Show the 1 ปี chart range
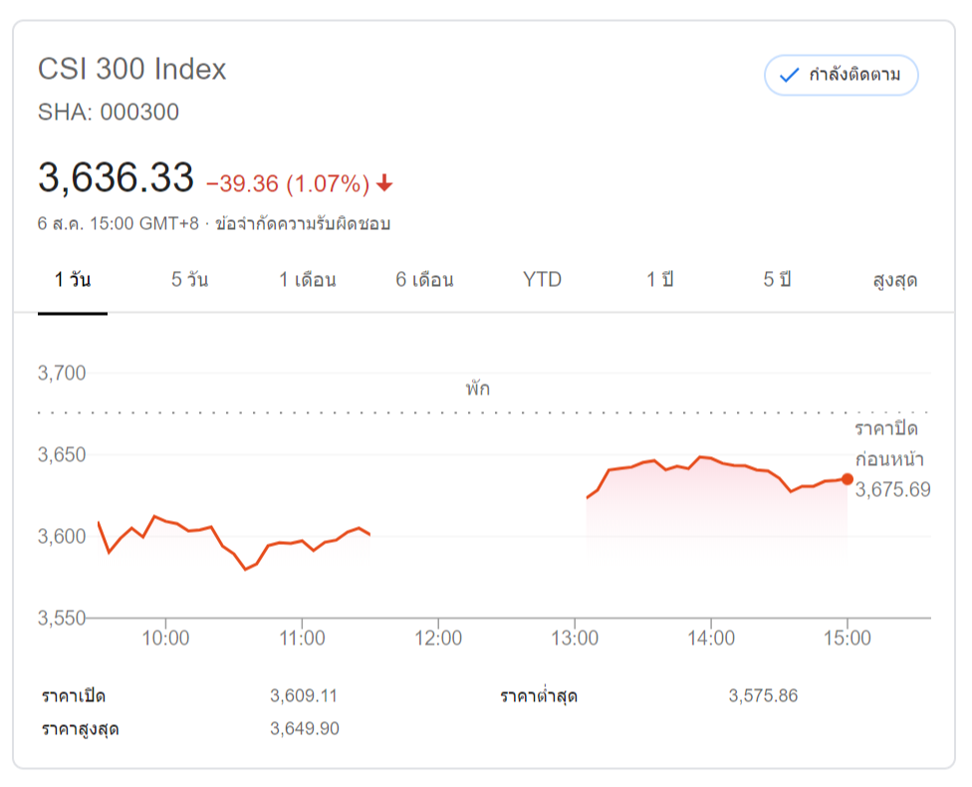Viewport: 972px width, 787px height. [x=659, y=280]
